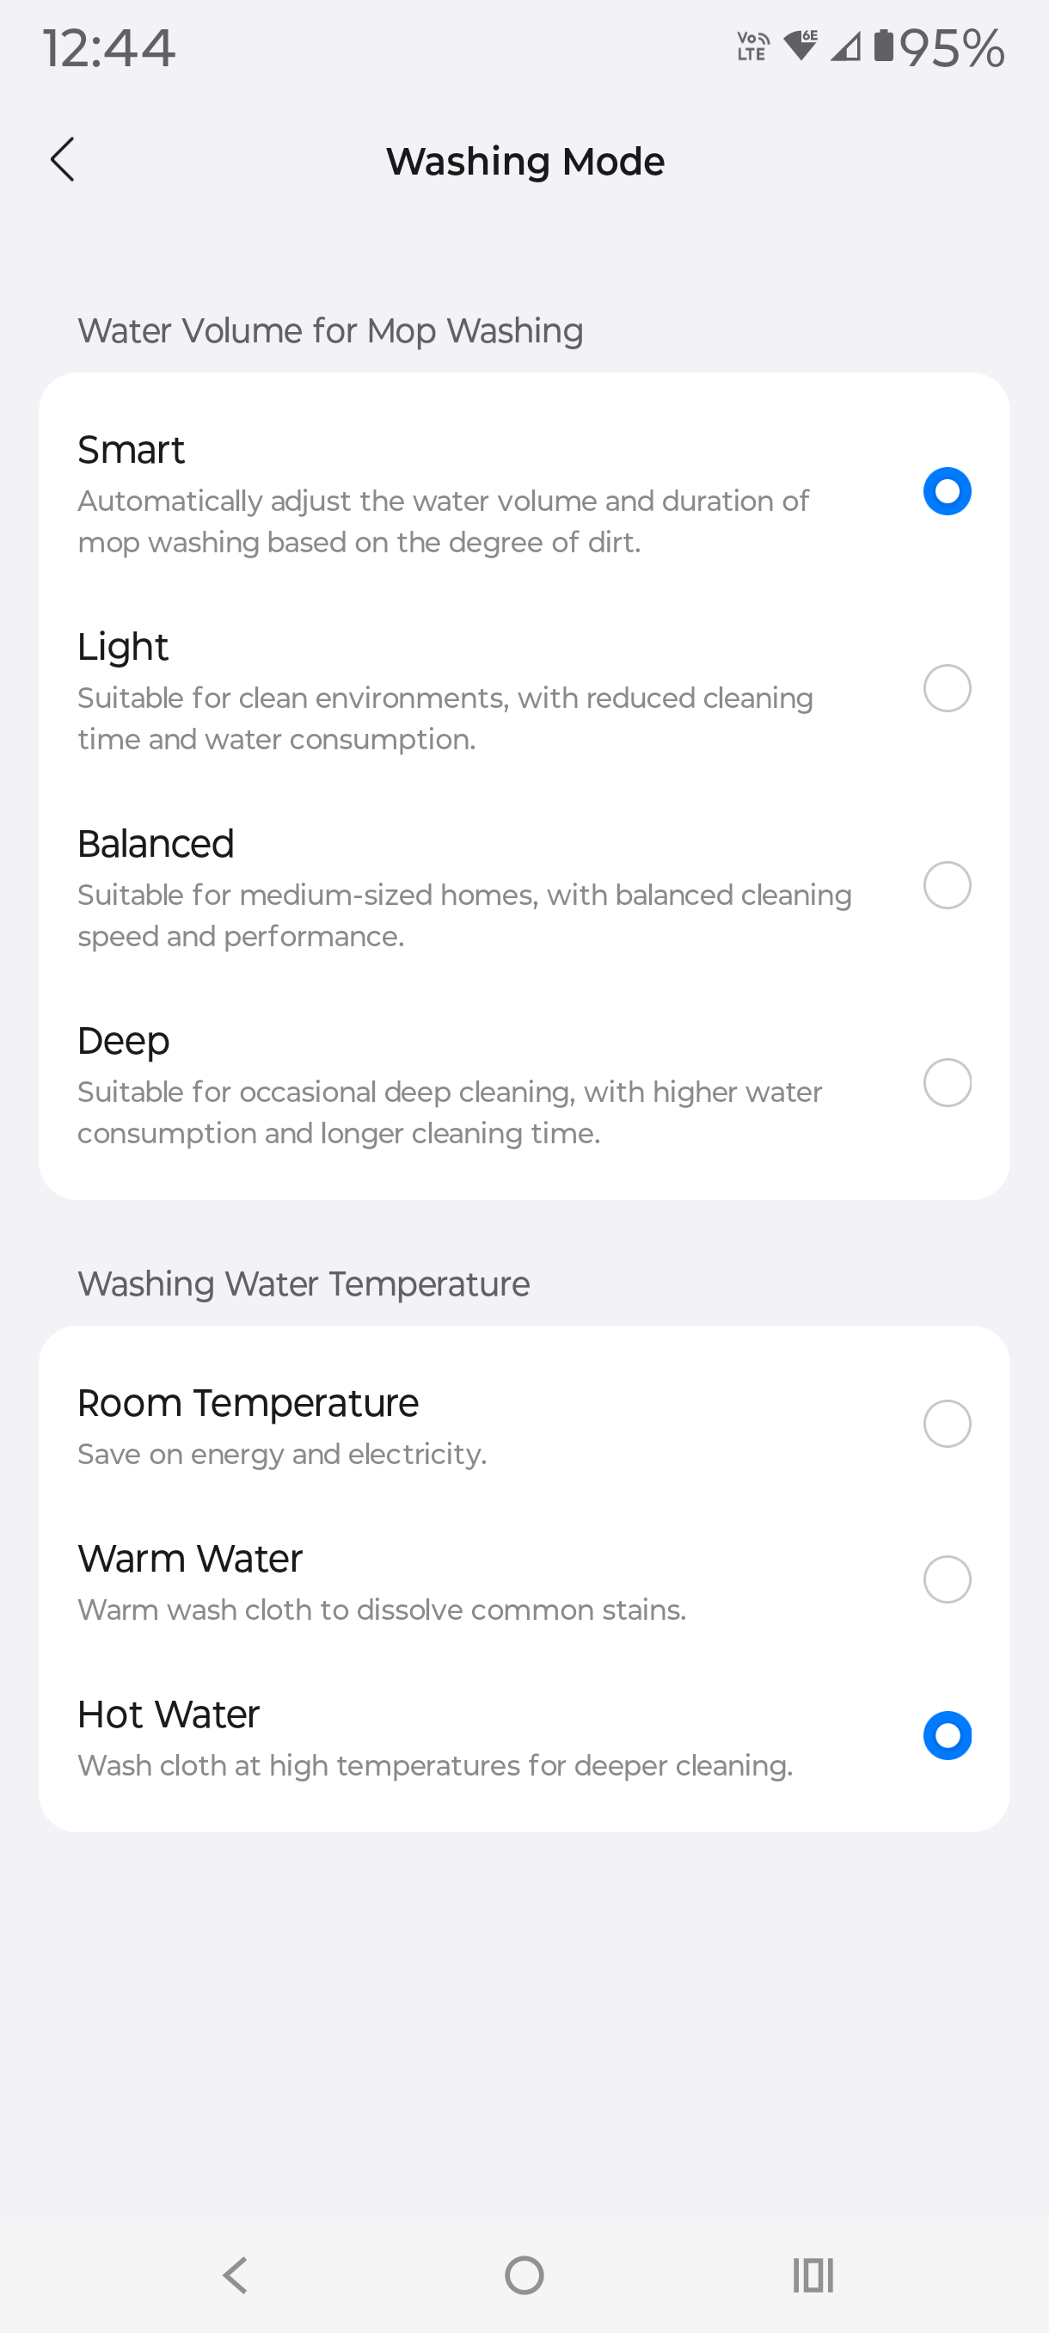Tap the Warm Water option label
Viewport: 1049px width, 2333px height.
[x=190, y=1559]
